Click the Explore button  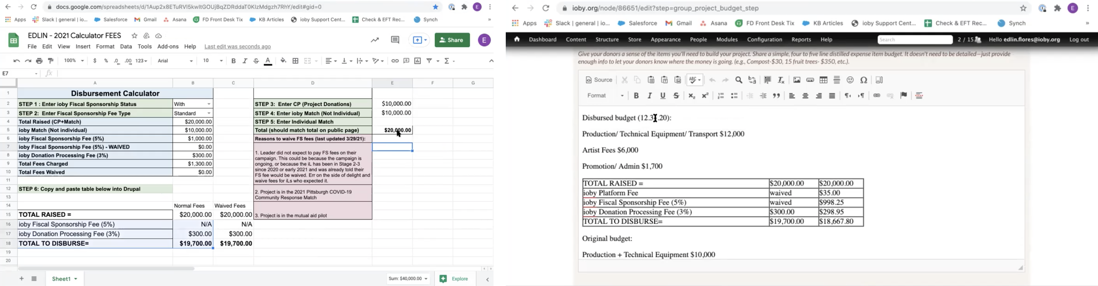click(x=454, y=279)
